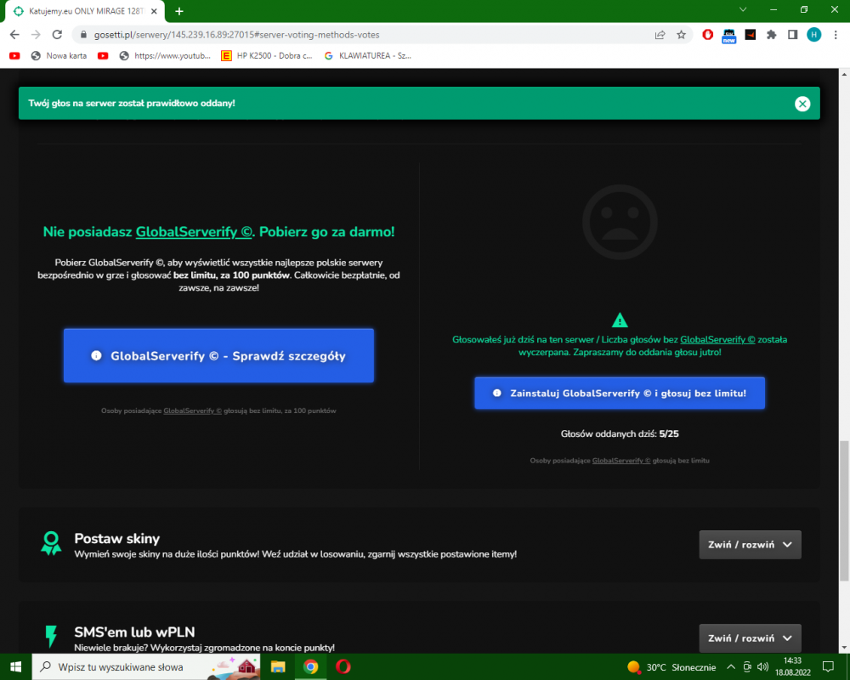
Task: Open the https://www.youtub... bookmark
Action: pyautogui.click(x=165, y=55)
